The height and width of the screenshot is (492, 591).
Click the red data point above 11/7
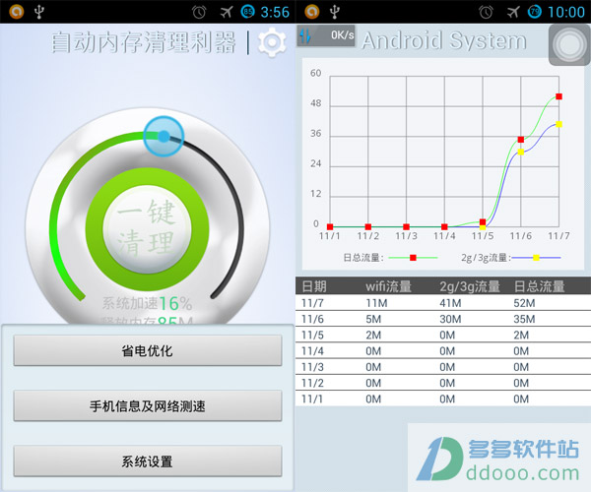558,96
